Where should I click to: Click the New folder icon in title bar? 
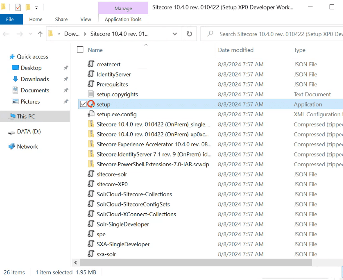[28, 8]
